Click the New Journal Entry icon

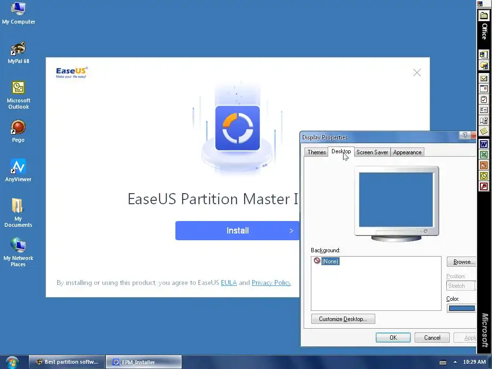click(484, 121)
